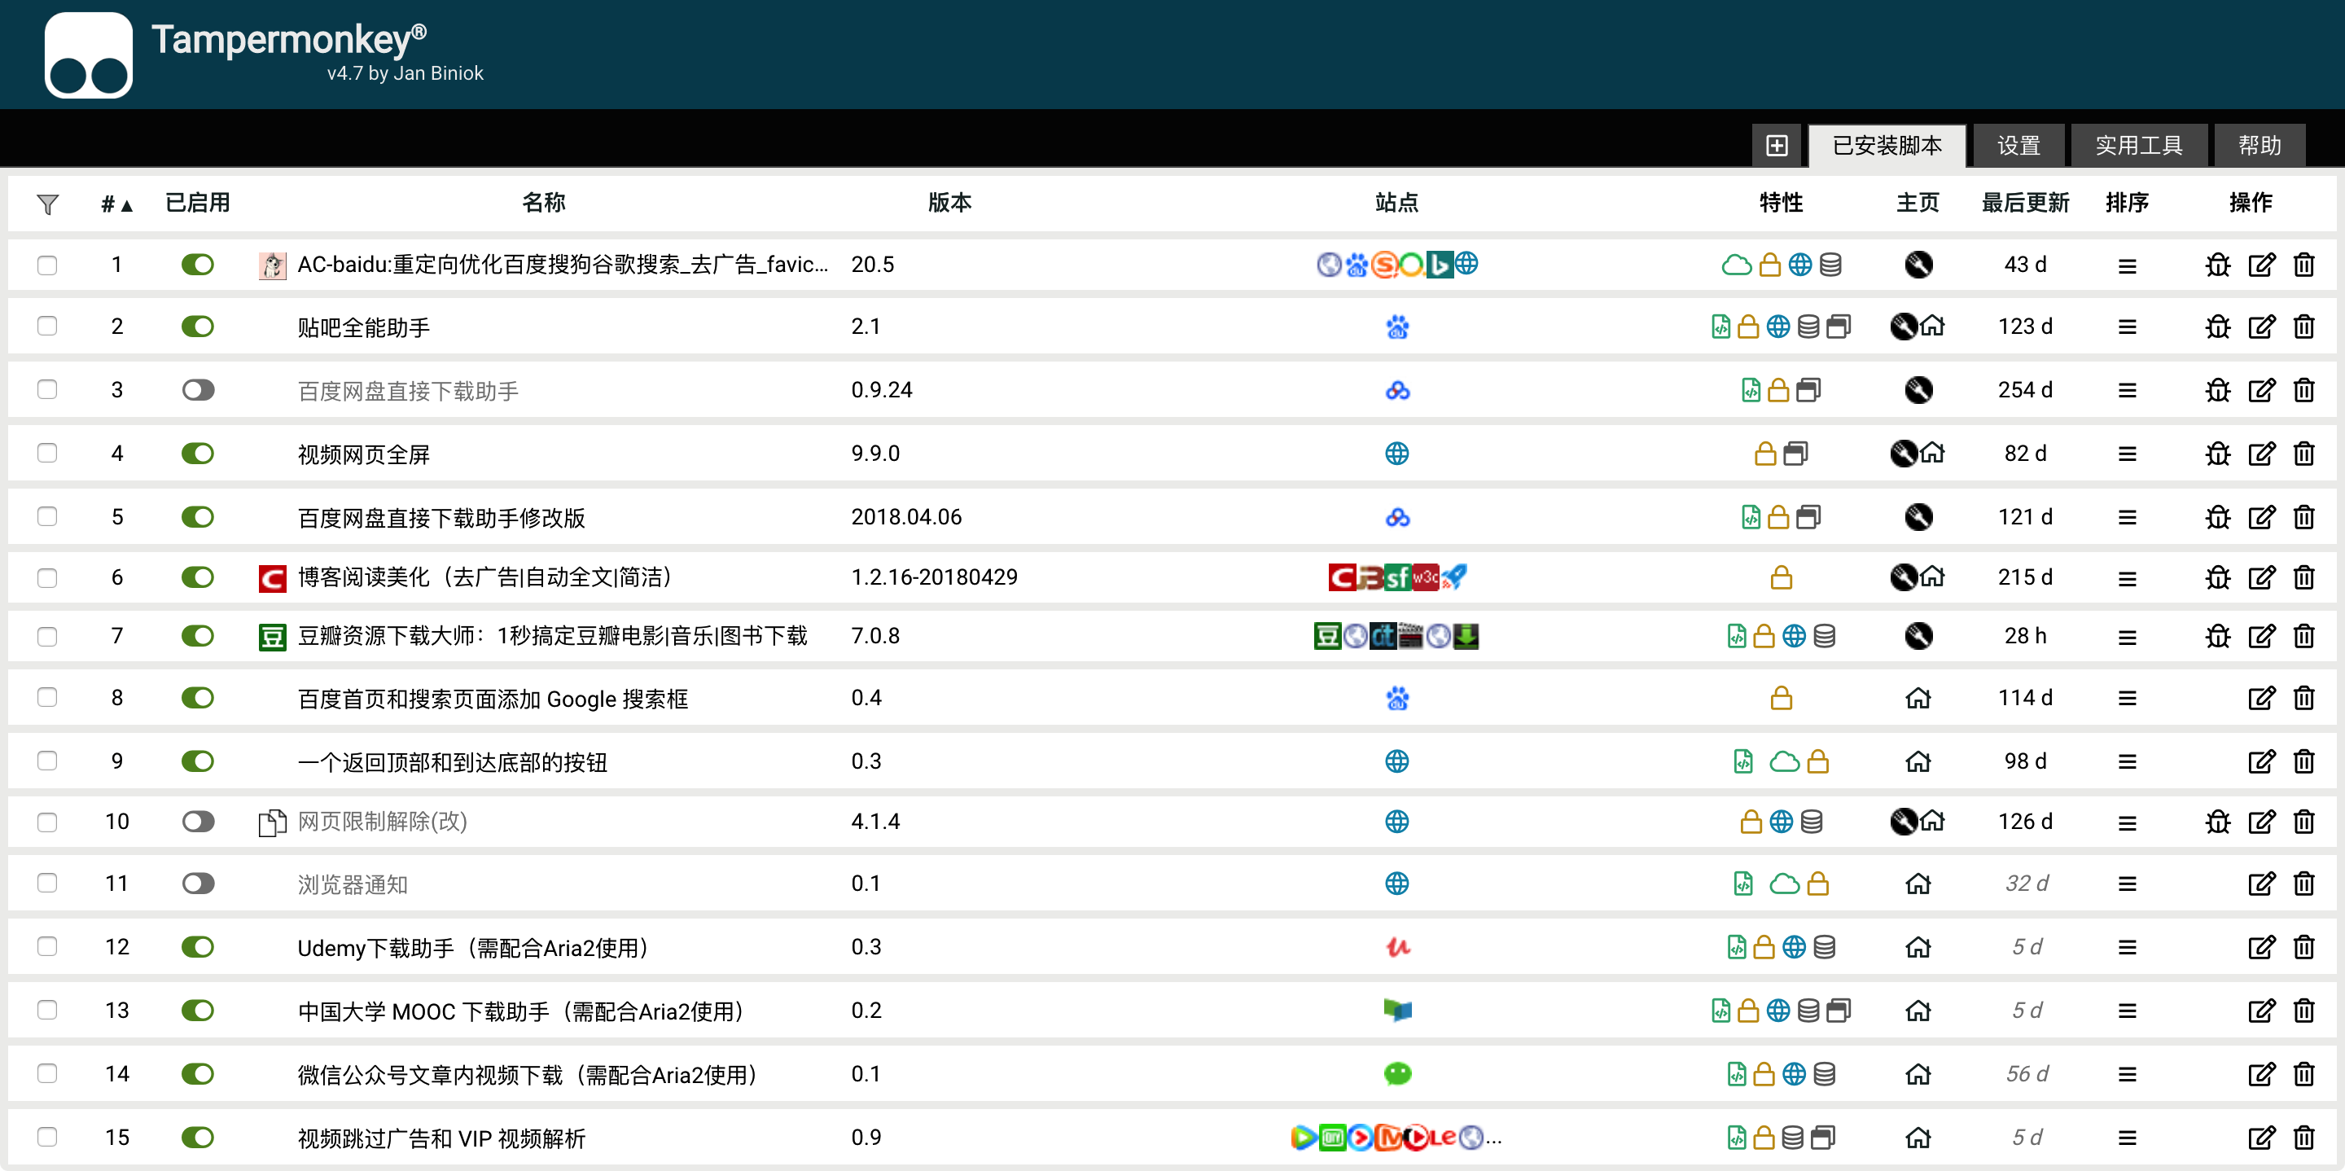Enable 网页限制解除(改) toggle

coord(198,822)
